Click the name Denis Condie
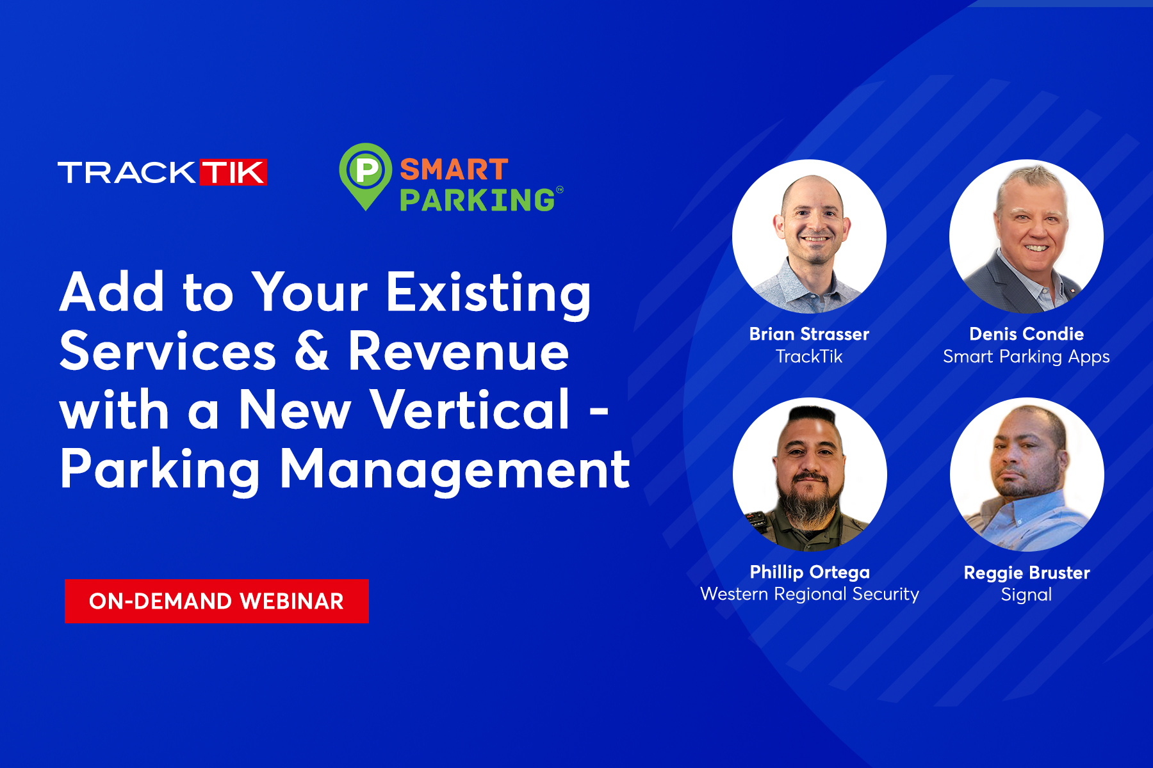The image size is (1153, 768). 1026,334
